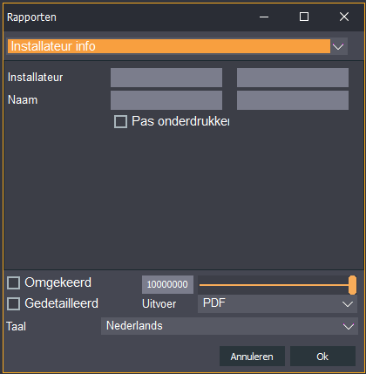Click the first Installateur text field
This screenshot has height=374, width=366.
[x=166, y=78]
